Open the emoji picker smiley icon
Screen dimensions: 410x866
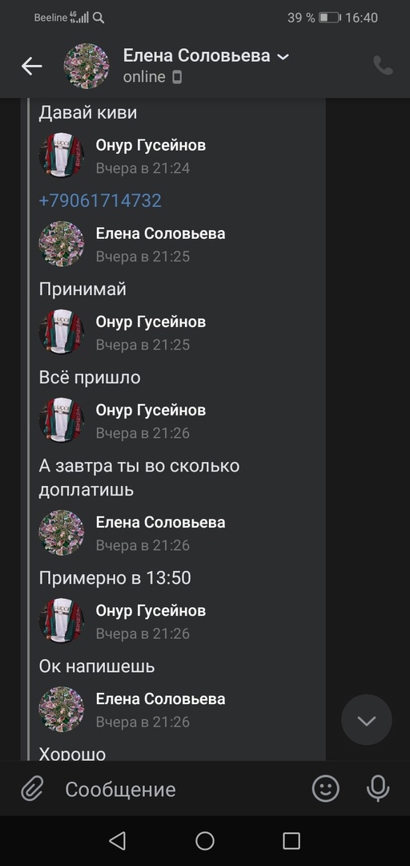[x=326, y=789]
